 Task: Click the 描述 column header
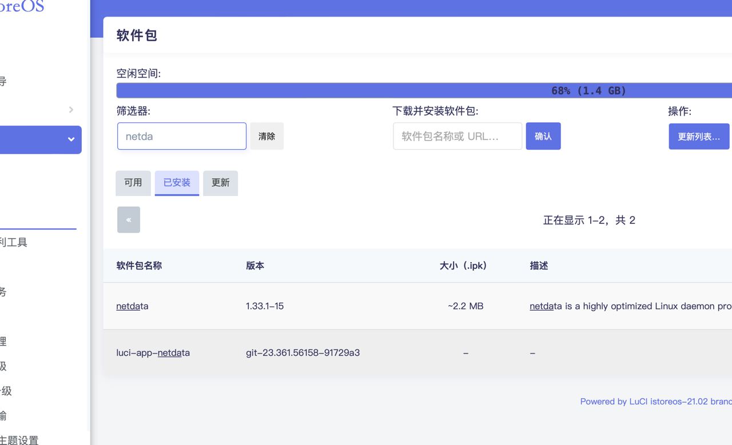point(539,266)
